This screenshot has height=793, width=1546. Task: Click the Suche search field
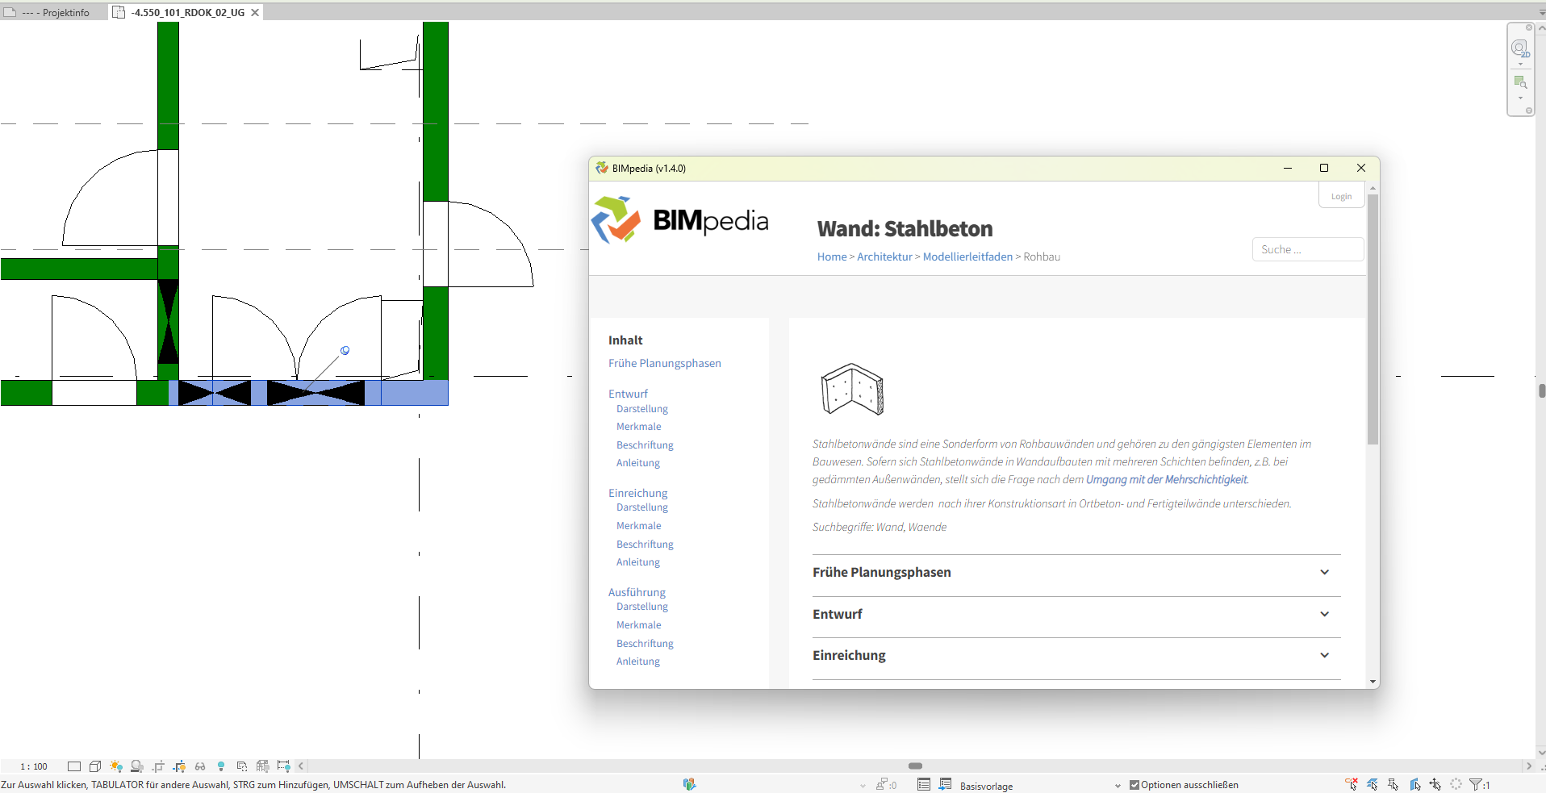tap(1306, 249)
